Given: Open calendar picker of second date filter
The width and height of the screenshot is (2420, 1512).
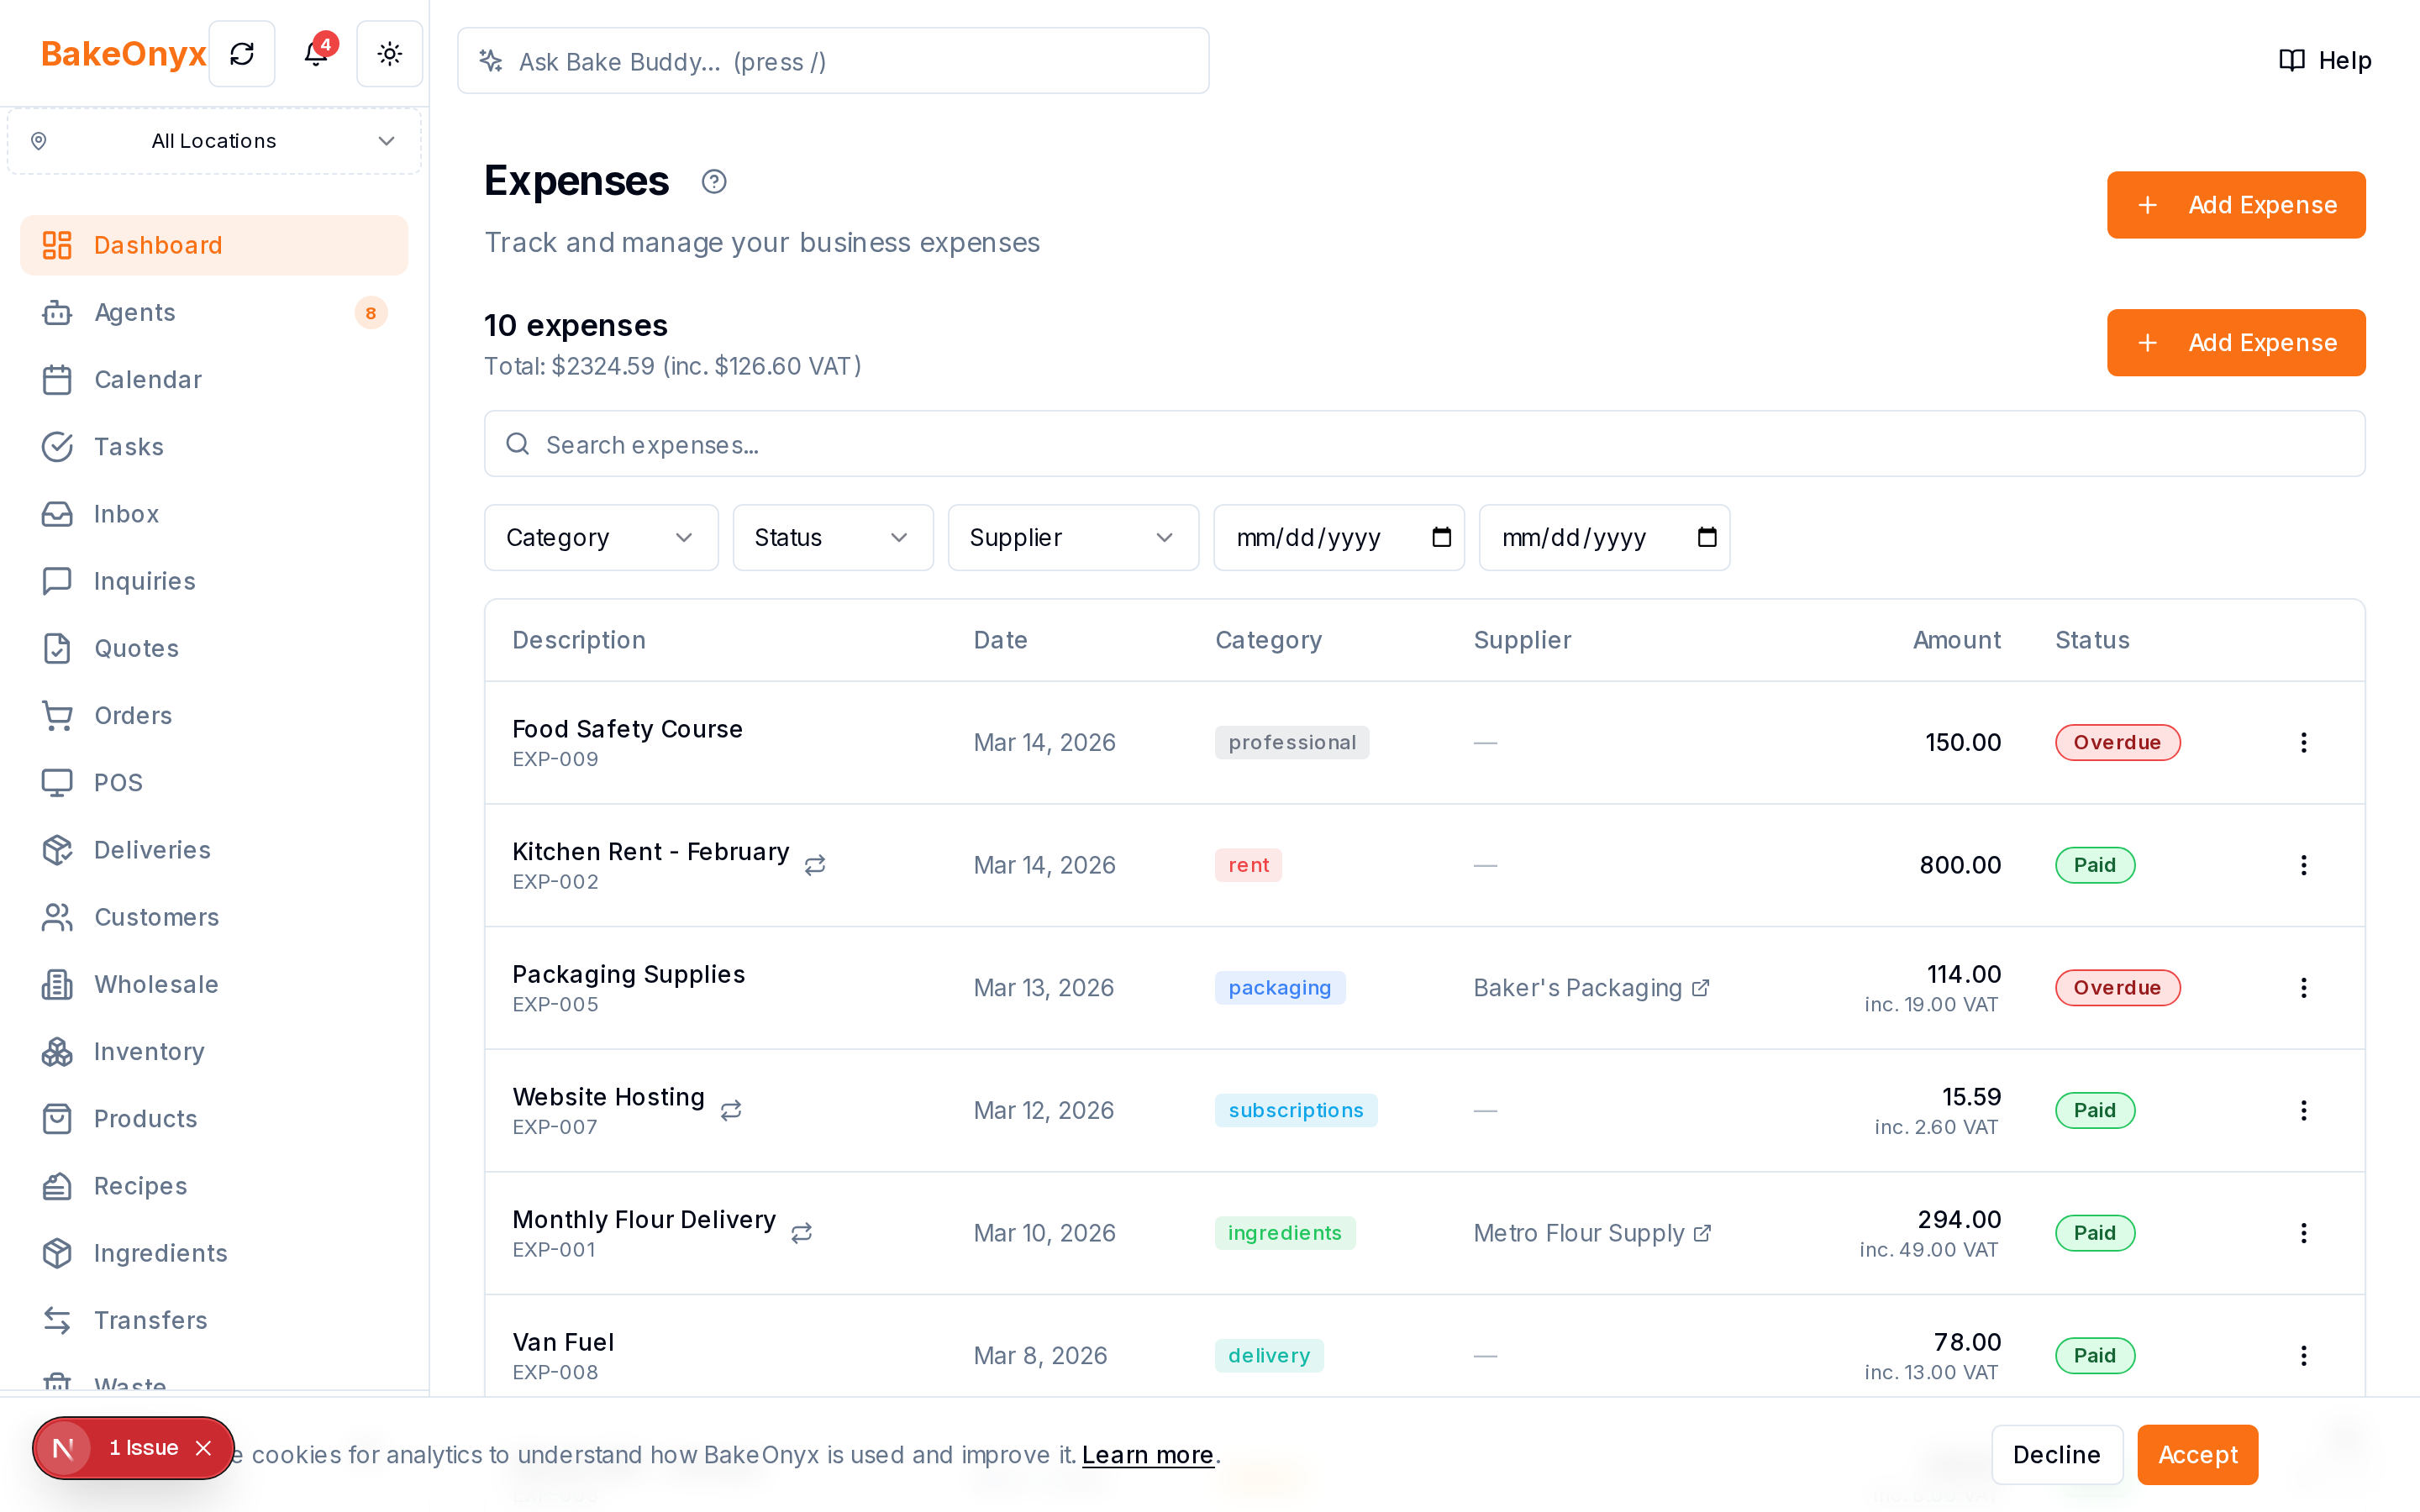Looking at the screenshot, I should (1707, 537).
